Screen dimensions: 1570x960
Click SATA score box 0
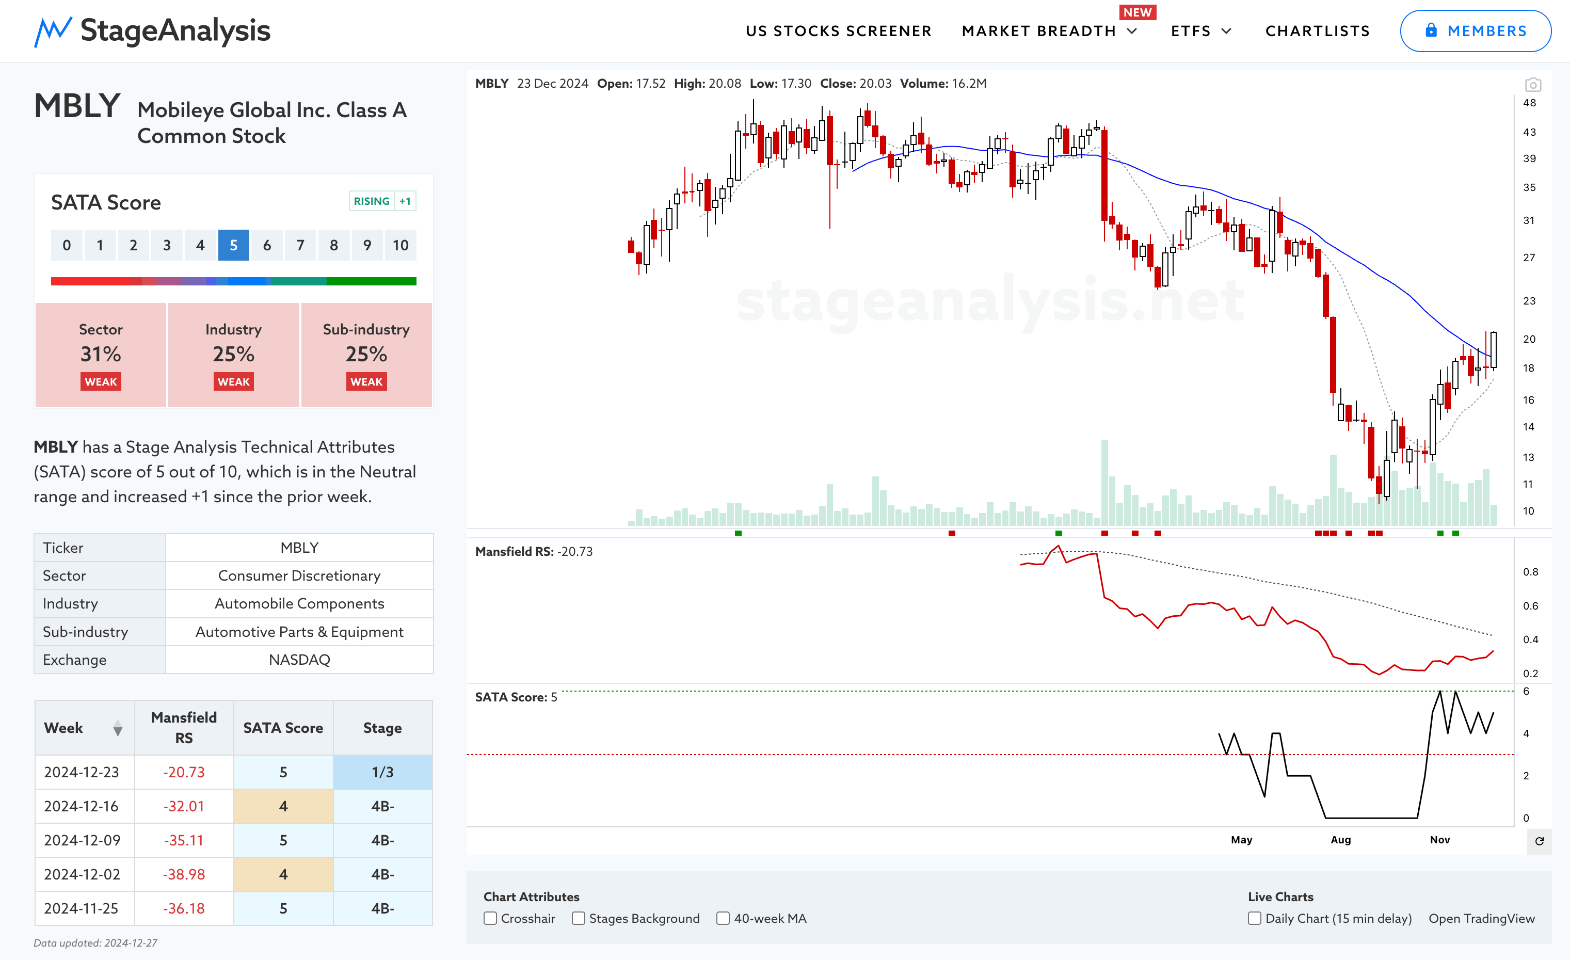click(x=66, y=245)
